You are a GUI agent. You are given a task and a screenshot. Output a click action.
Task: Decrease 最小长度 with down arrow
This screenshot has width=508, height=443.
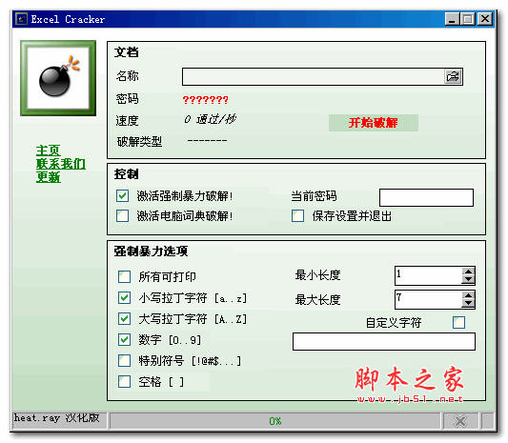(468, 279)
